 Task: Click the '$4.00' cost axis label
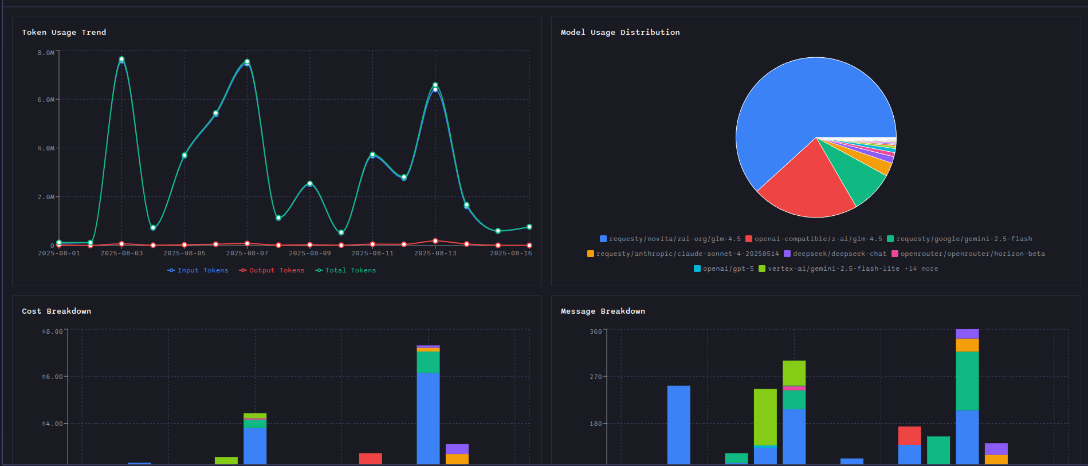(52, 424)
